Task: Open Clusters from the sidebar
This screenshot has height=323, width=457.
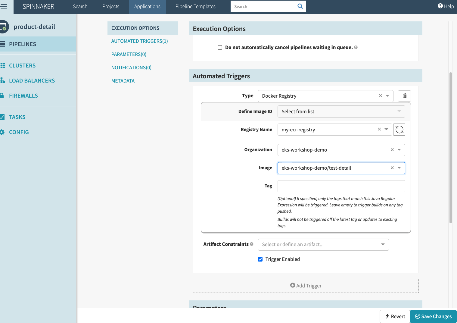Action: [23, 65]
